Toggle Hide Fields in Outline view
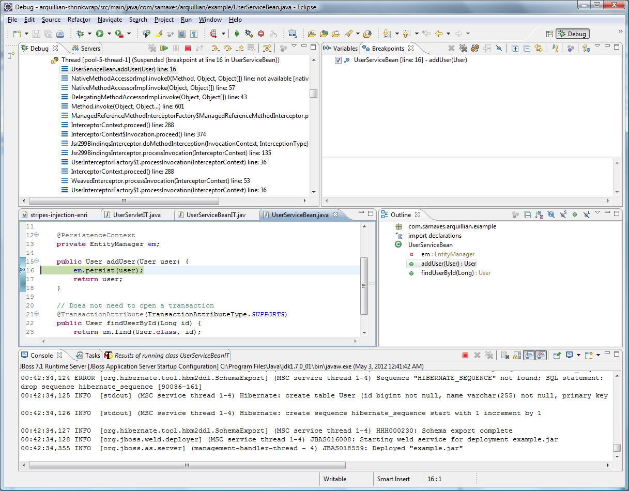 551,214
